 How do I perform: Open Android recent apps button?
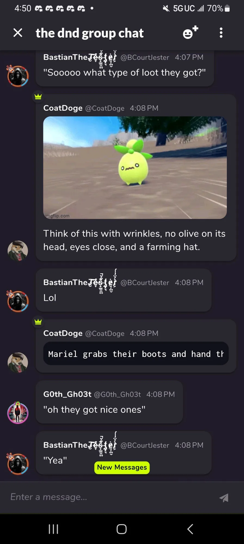click(x=53, y=529)
